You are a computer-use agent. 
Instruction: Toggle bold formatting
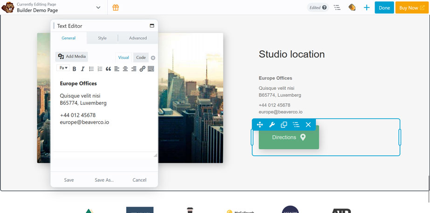(75, 69)
